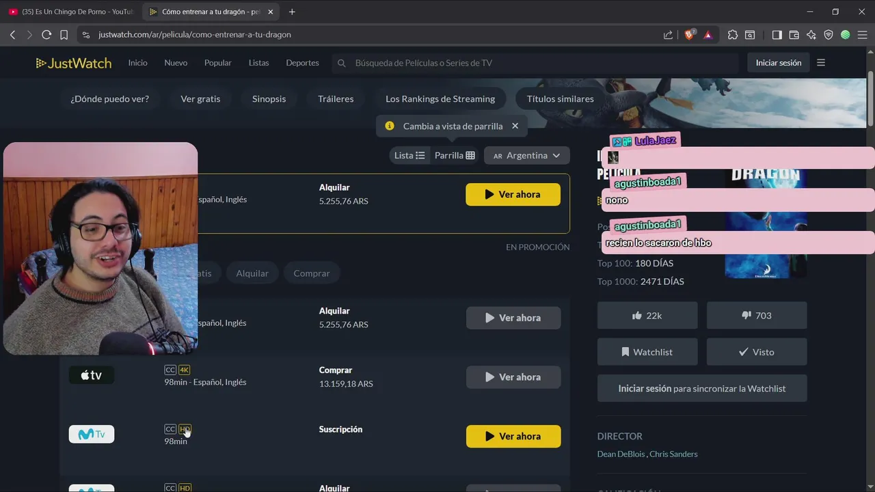875x492 pixels.
Task: Open a new tab with the plus button
Action: [292, 12]
